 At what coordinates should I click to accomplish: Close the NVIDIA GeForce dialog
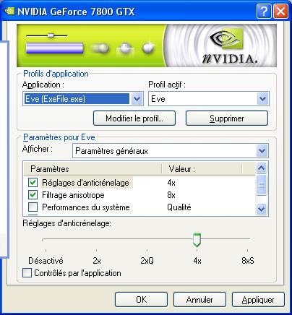coord(280,11)
